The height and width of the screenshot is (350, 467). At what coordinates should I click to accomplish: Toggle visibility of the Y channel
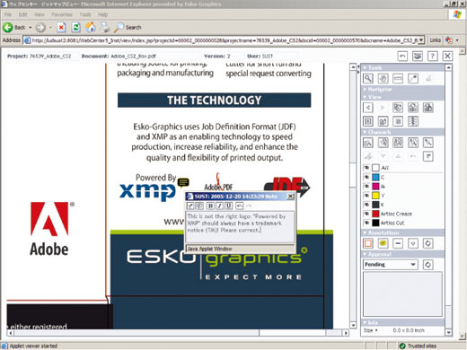[x=366, y=196]
